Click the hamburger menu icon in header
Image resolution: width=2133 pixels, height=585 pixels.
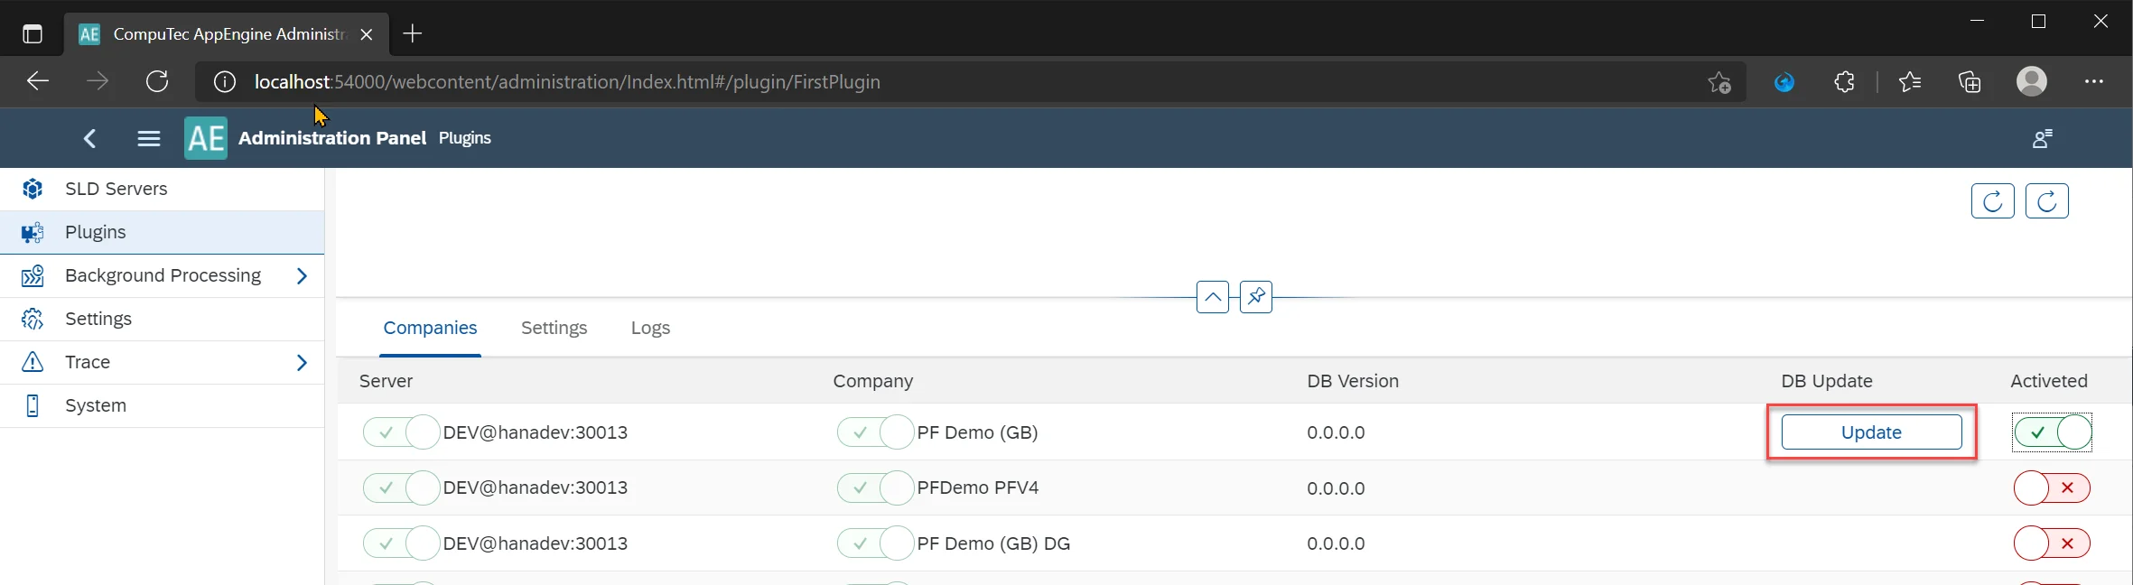149,138
